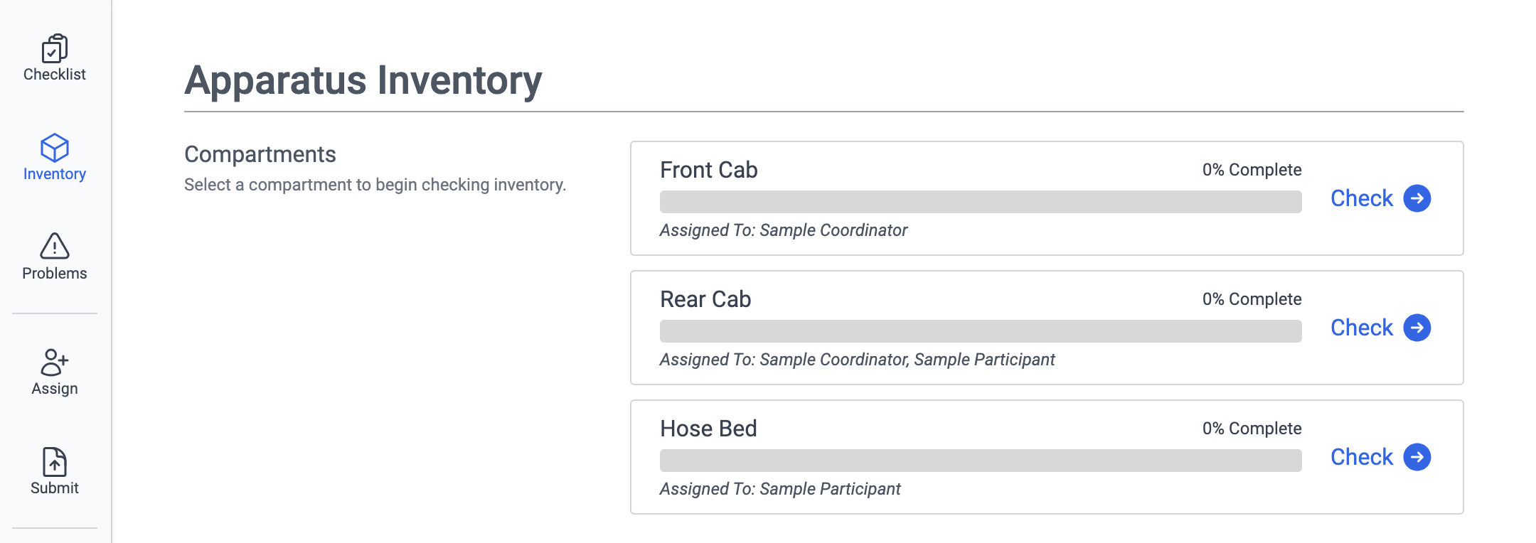Open the Submit sidebar label
Image resolution: width=1536 pixels, height=543 pixels.
(55, 488)
